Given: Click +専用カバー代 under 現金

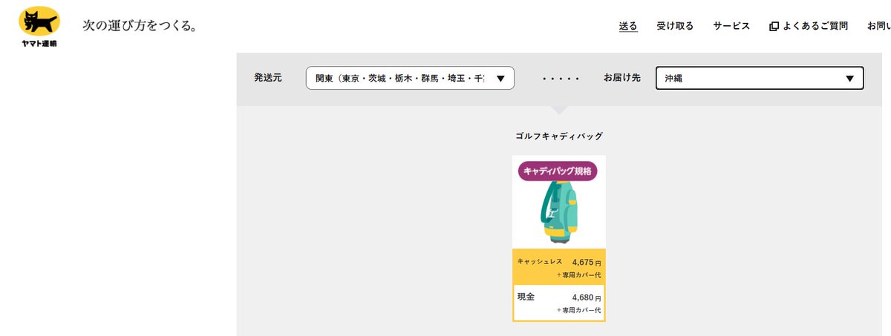Looking at the screenshot, I should tap(578, 310).
